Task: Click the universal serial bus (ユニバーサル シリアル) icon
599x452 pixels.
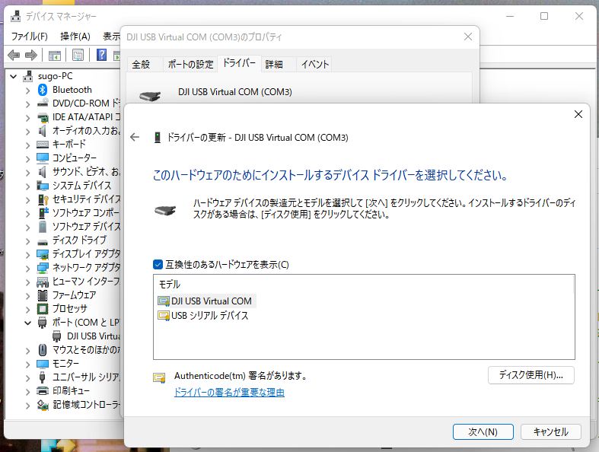Action: click(x=43, y=377)
